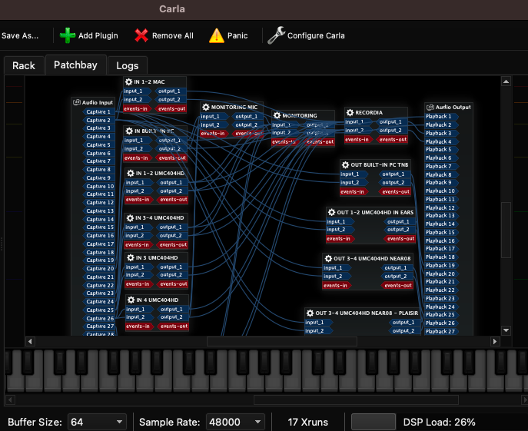Image resolution: width=528 pixels, height=431 pixels.
Task: Click the red X Remove All icon
Action: tap(141, 35)
